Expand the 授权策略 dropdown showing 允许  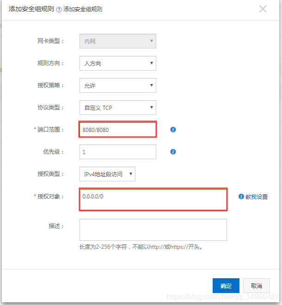point(117,85)
